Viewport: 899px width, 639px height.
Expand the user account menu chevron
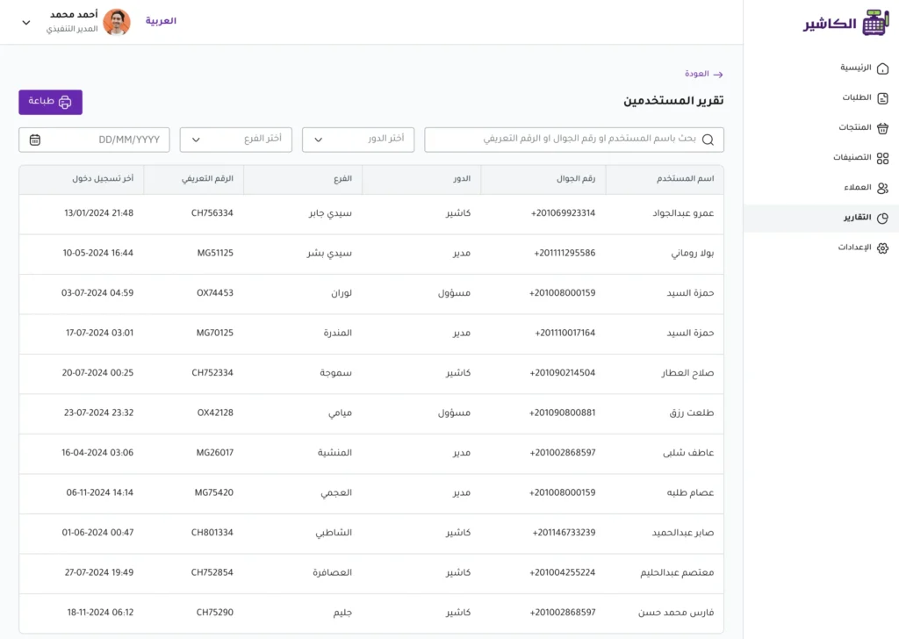(25, 23)
